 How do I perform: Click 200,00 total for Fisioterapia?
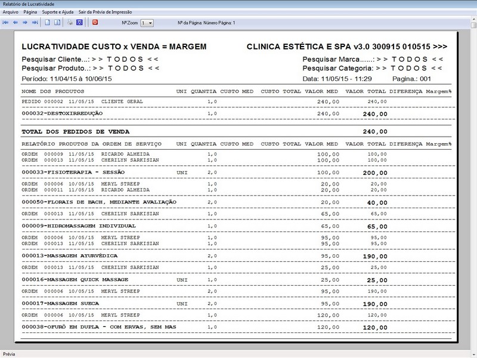tap(375, 172)
